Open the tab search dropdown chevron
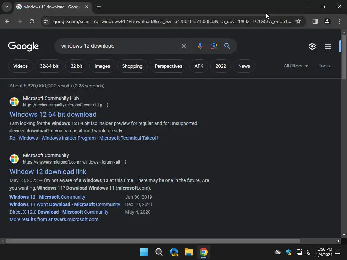Screen dimensions: 347x260 pos(7,7)
